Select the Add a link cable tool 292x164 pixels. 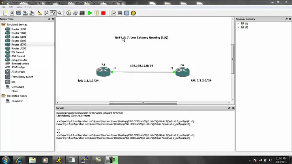pos(60,13)
